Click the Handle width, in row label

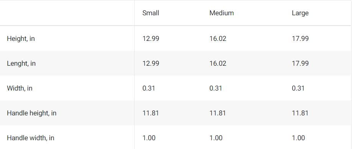(x=31, y=138)
